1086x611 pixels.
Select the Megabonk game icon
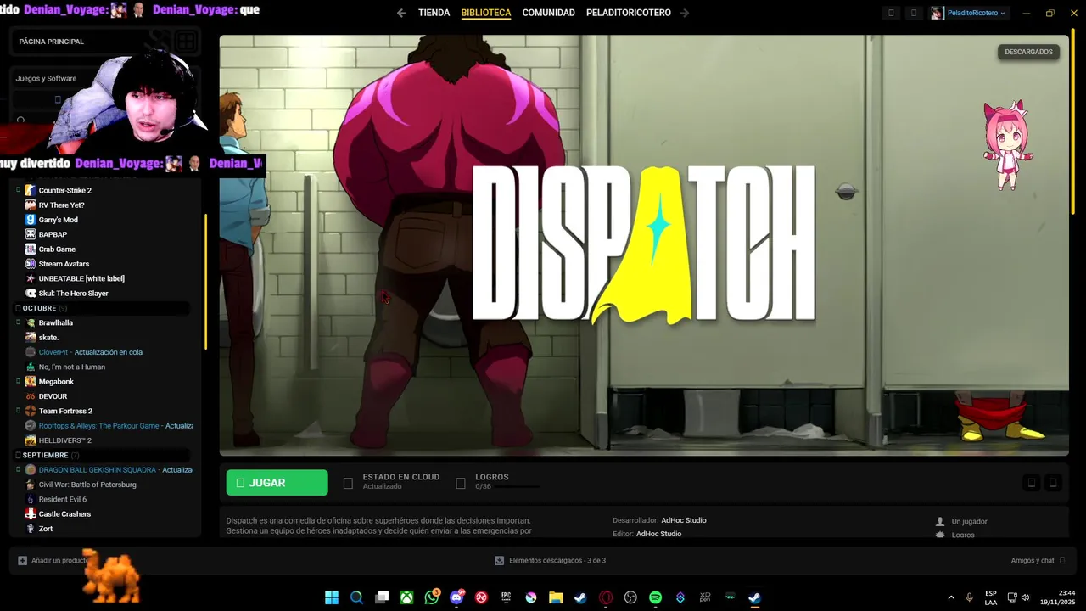pos(31,382)
